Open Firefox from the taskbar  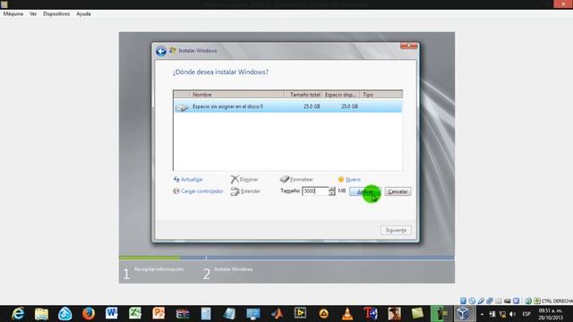[88, 313]
